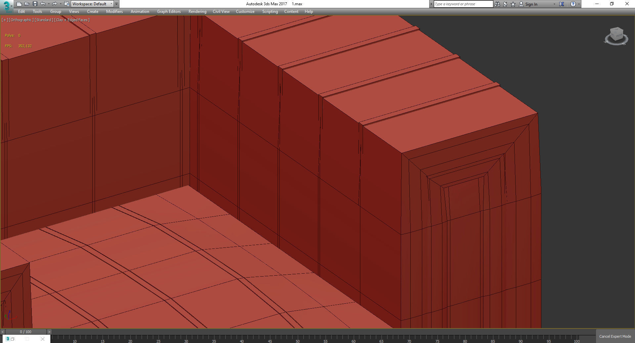The height and width of the screenshot is (343, 635).
Task: Click the 0 / 100 time slider handle
Action: coord(26,332)
